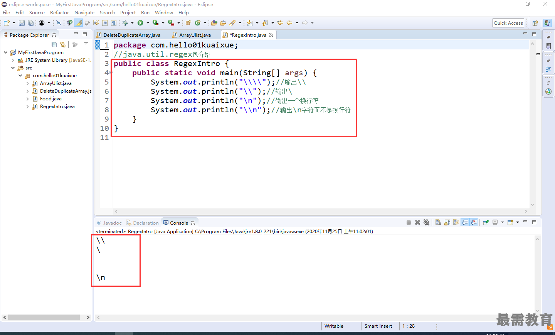The width and height of the screenshot is (555, 335).
Task: Open the Run button dropdown arrow
Action: click(148, 23)
